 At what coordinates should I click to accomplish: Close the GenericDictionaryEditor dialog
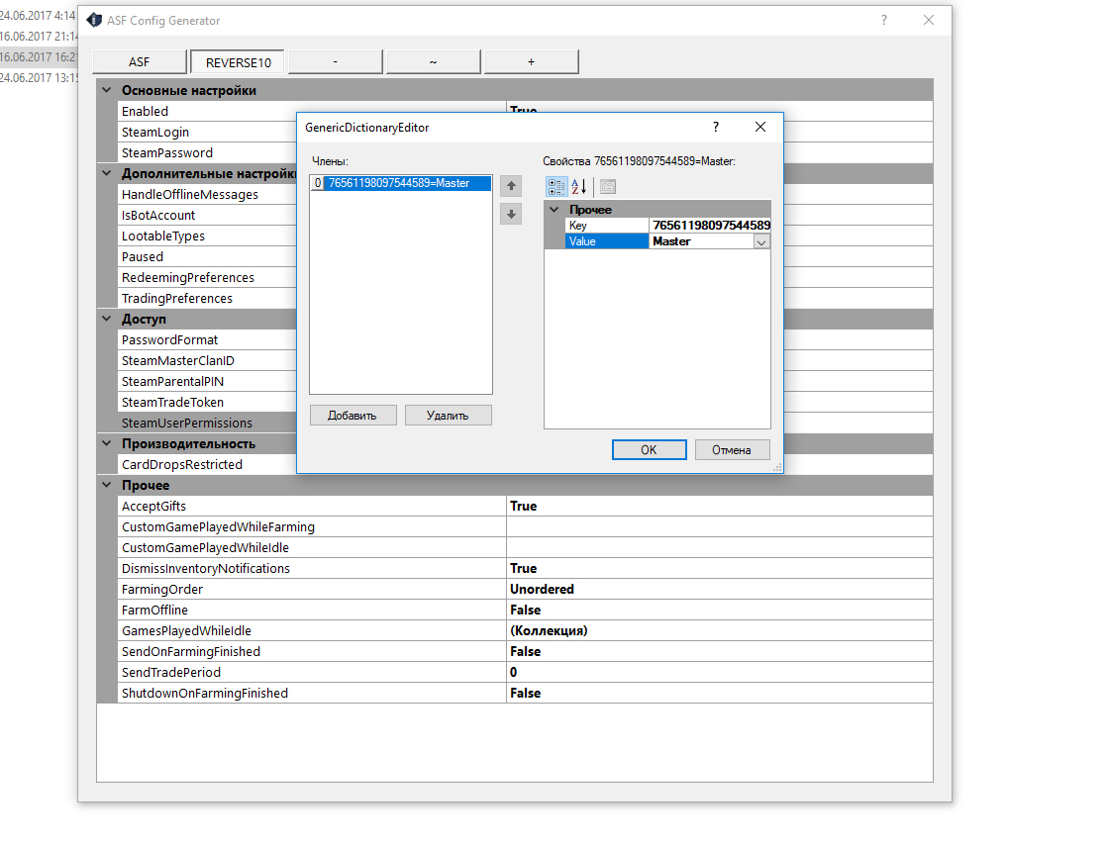pyautogui.click(x=760, y=128)
